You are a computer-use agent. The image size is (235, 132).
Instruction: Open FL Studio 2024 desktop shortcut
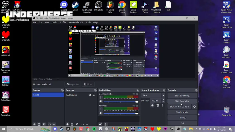pos(110,7)
